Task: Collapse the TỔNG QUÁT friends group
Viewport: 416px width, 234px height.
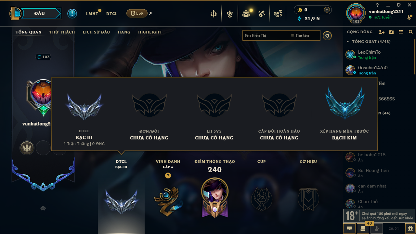Action: [x=348, y=42]
